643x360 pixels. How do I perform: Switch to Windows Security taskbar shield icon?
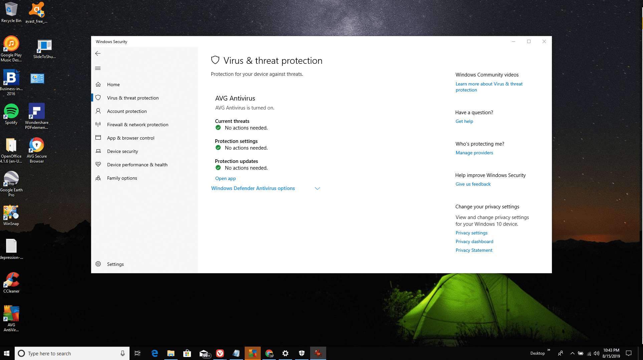click(302, 353)
